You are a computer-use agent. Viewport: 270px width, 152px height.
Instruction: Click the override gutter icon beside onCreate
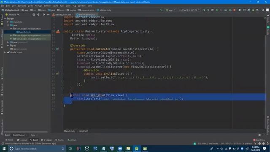57,49
